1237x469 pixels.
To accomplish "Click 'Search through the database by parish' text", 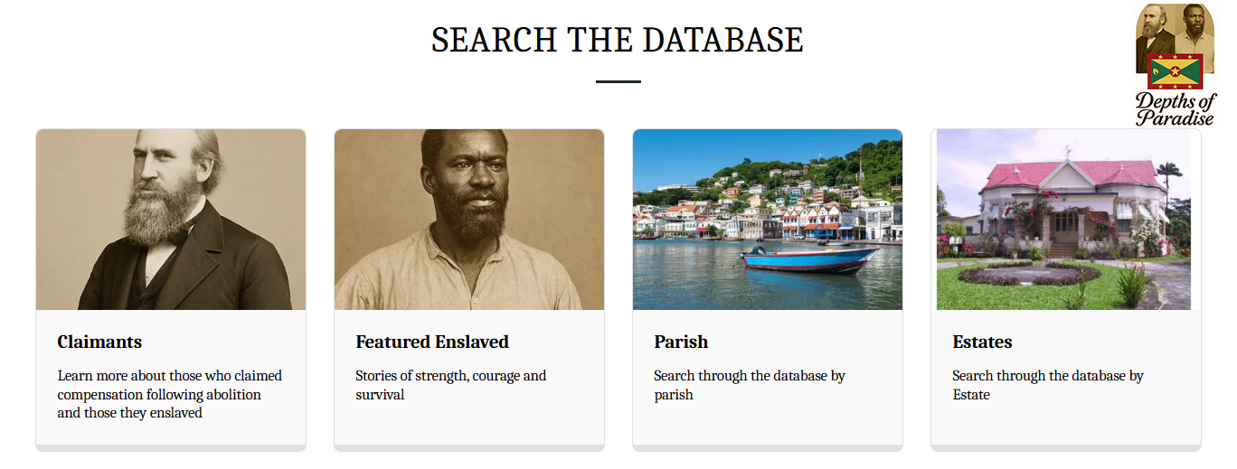I will (750, 385).
